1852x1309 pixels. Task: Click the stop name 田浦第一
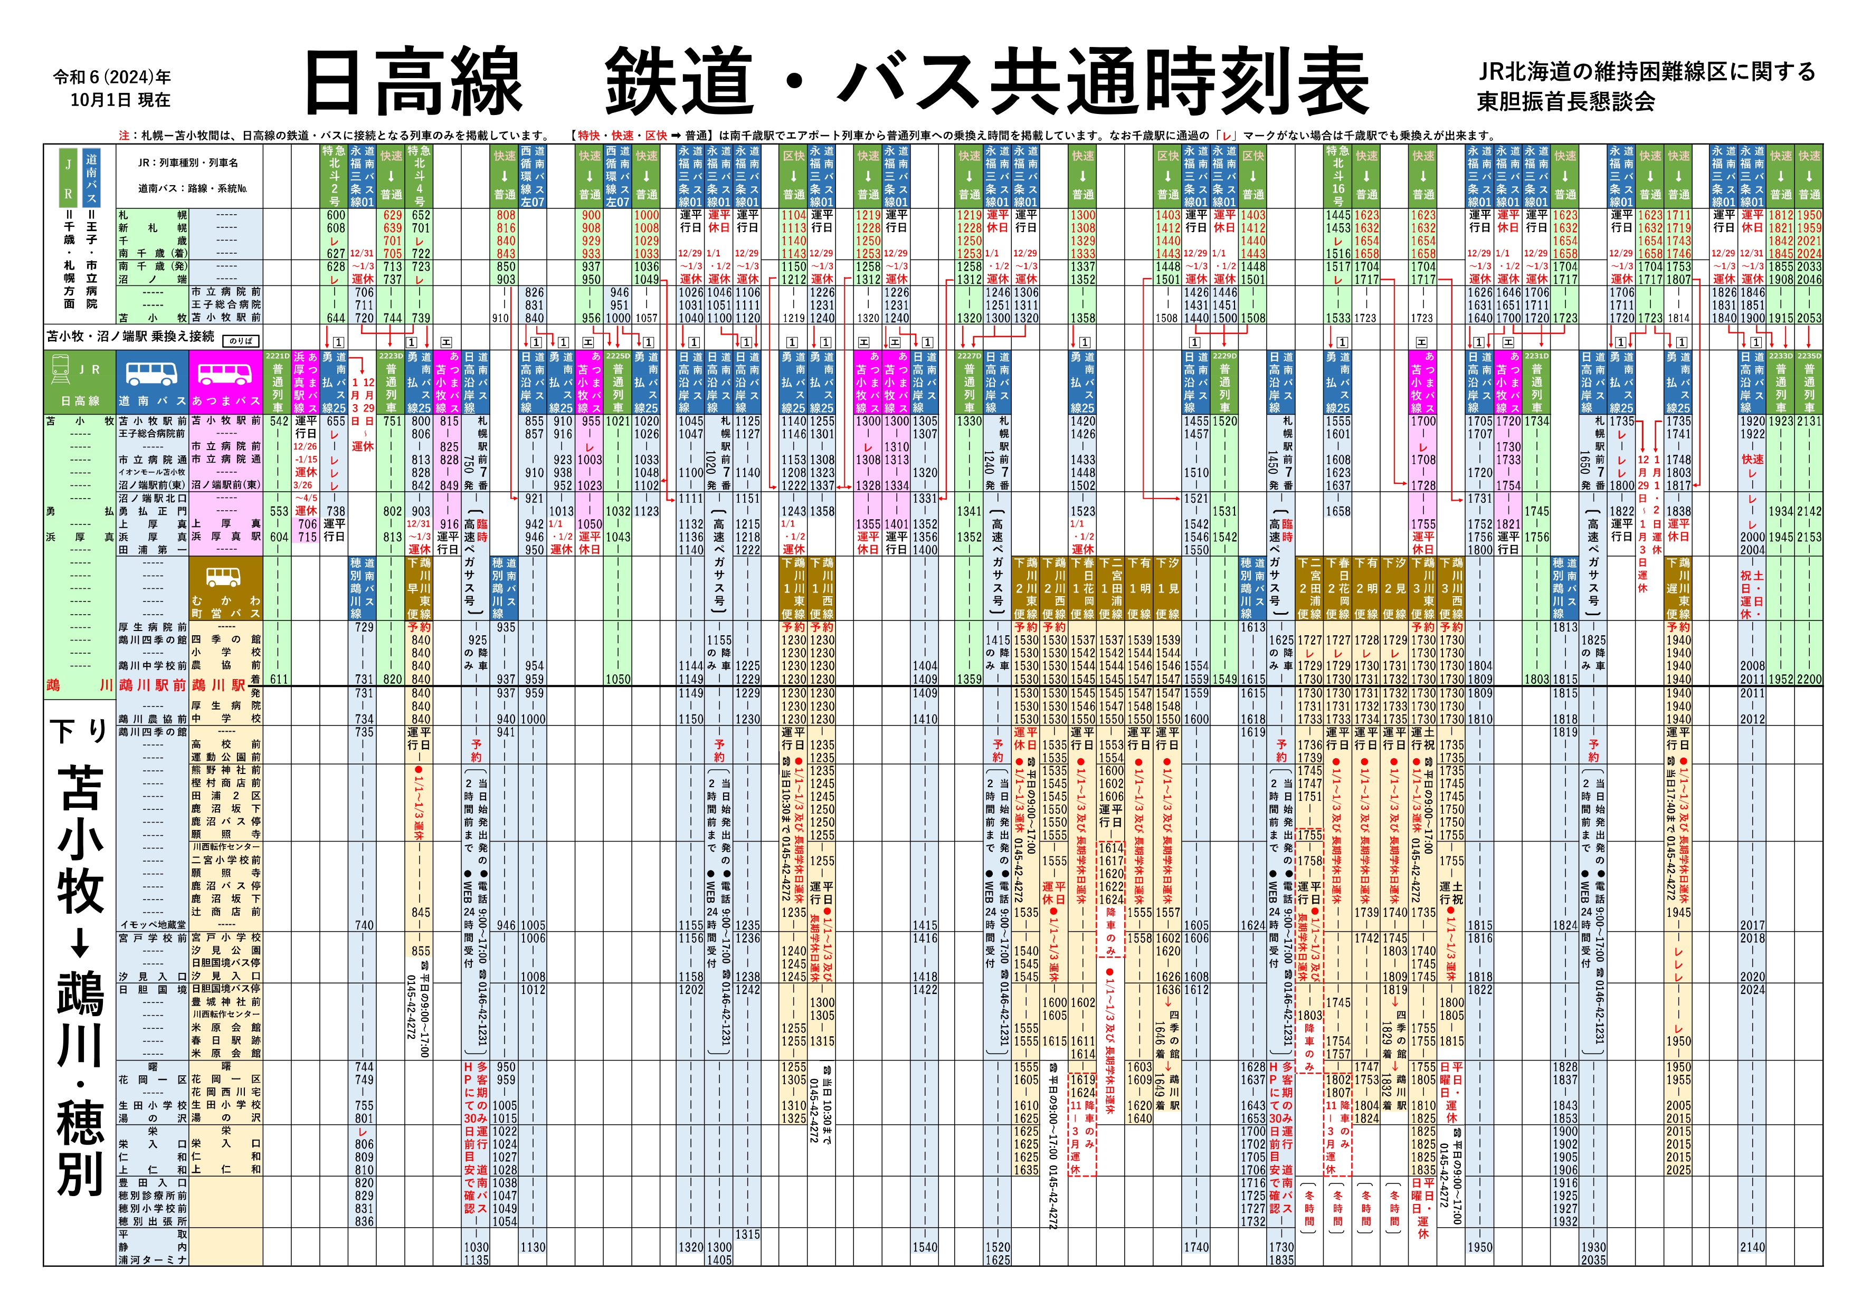(151, 550)
